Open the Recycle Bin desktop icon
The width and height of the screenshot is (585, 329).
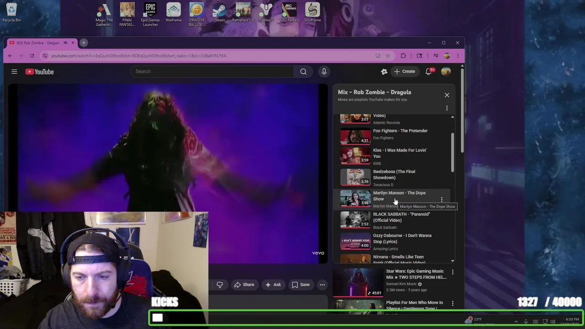coord(11,13)
